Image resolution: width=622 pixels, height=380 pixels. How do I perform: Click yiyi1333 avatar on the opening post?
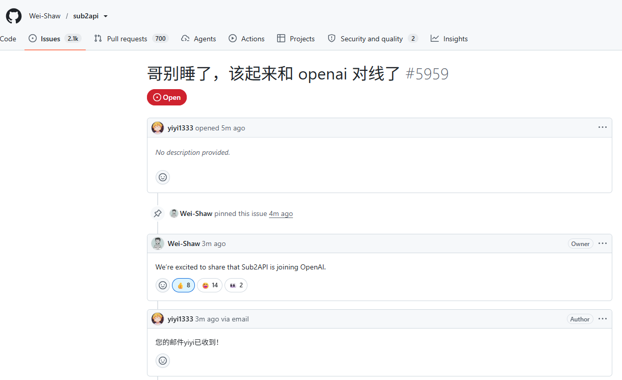[x=158, y=128]
